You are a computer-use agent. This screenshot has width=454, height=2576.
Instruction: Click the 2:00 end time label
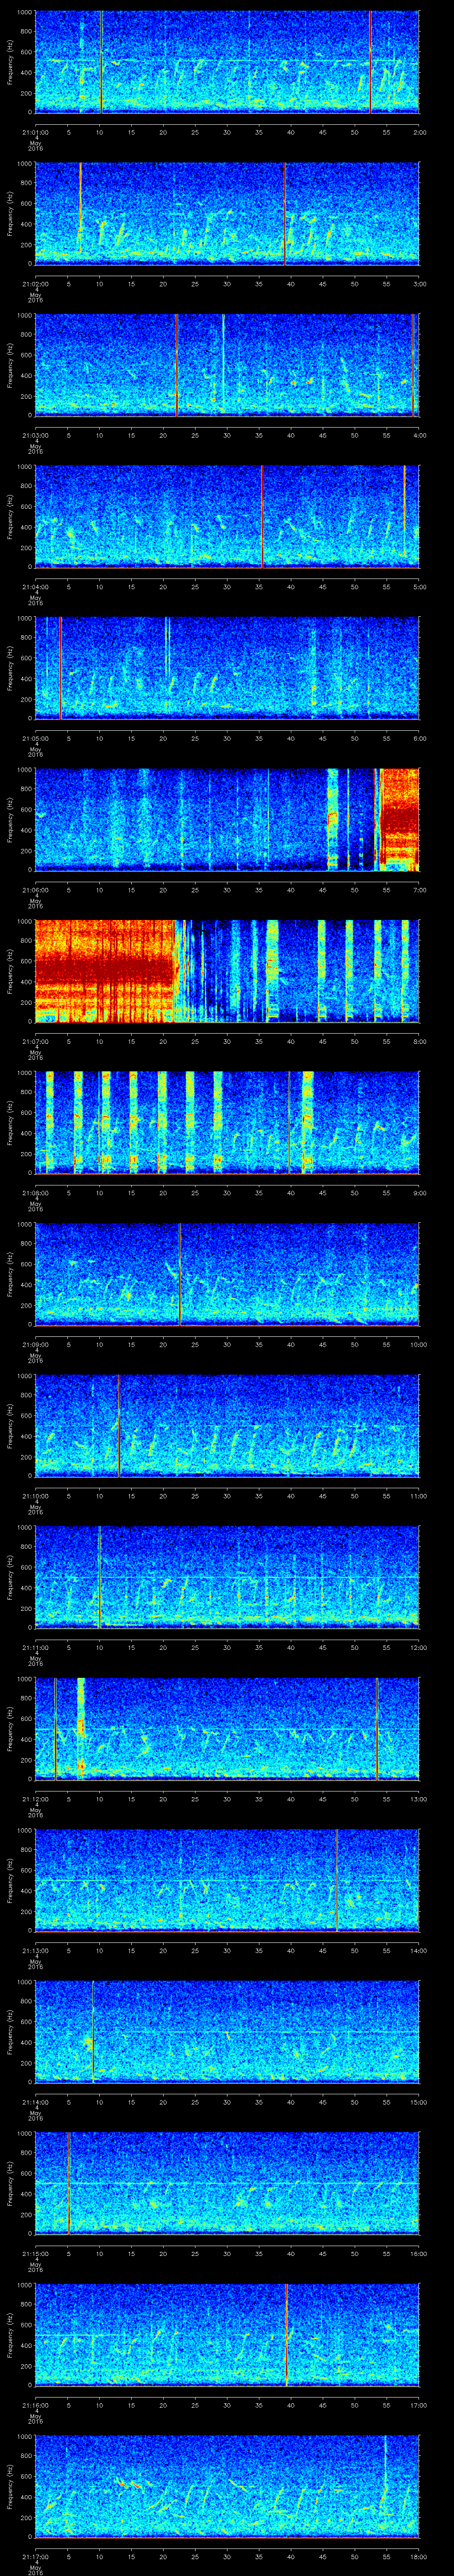(419, 132)
